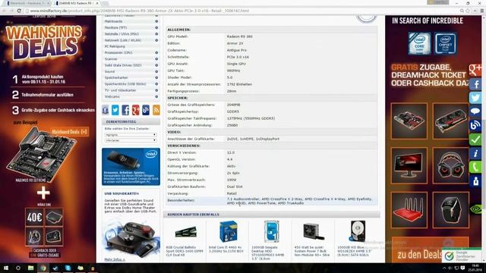Viewport: 486px width, 273px height.
Task: Open the Crucial Ballistix Sport RAM product thumbnail
Action: tap(185, 232)
